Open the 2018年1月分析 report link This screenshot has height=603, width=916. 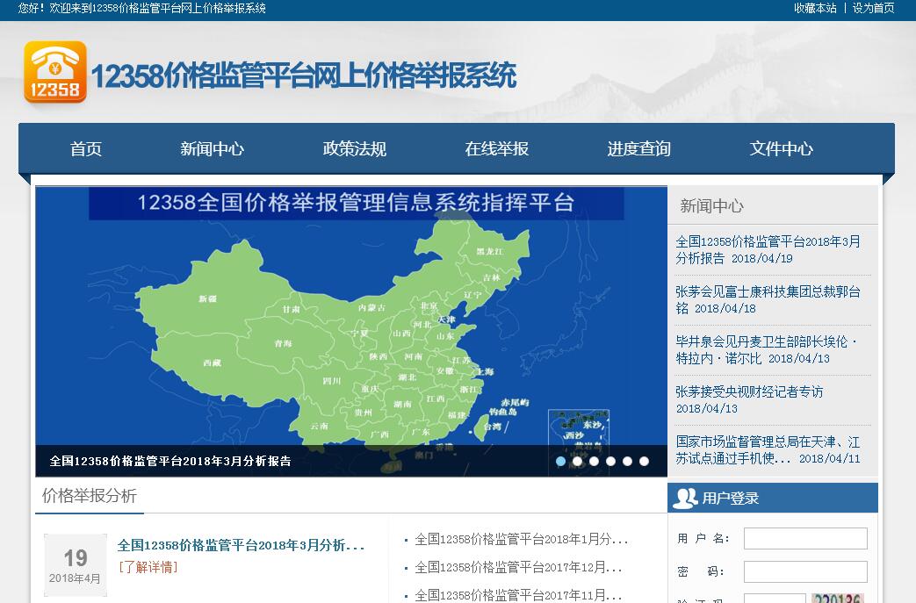click(x=521, y=539)
